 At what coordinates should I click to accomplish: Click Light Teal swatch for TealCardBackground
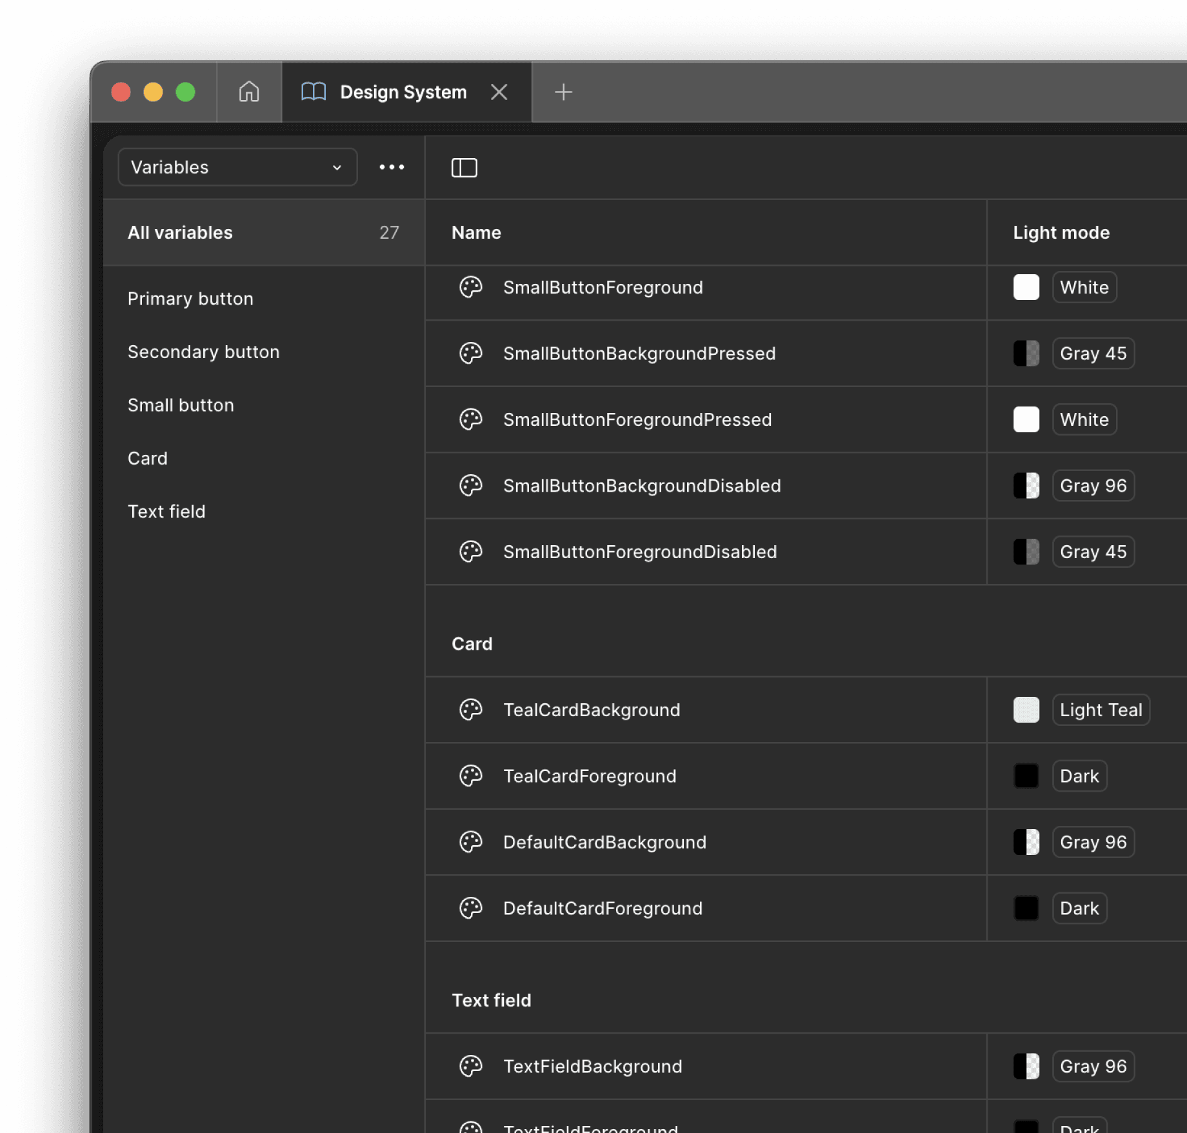pyautogui.click(x=1026, y=710)
